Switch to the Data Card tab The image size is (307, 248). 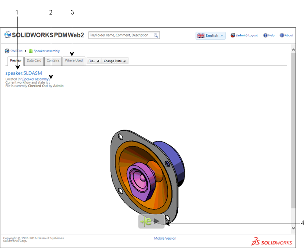coord(34,61)
